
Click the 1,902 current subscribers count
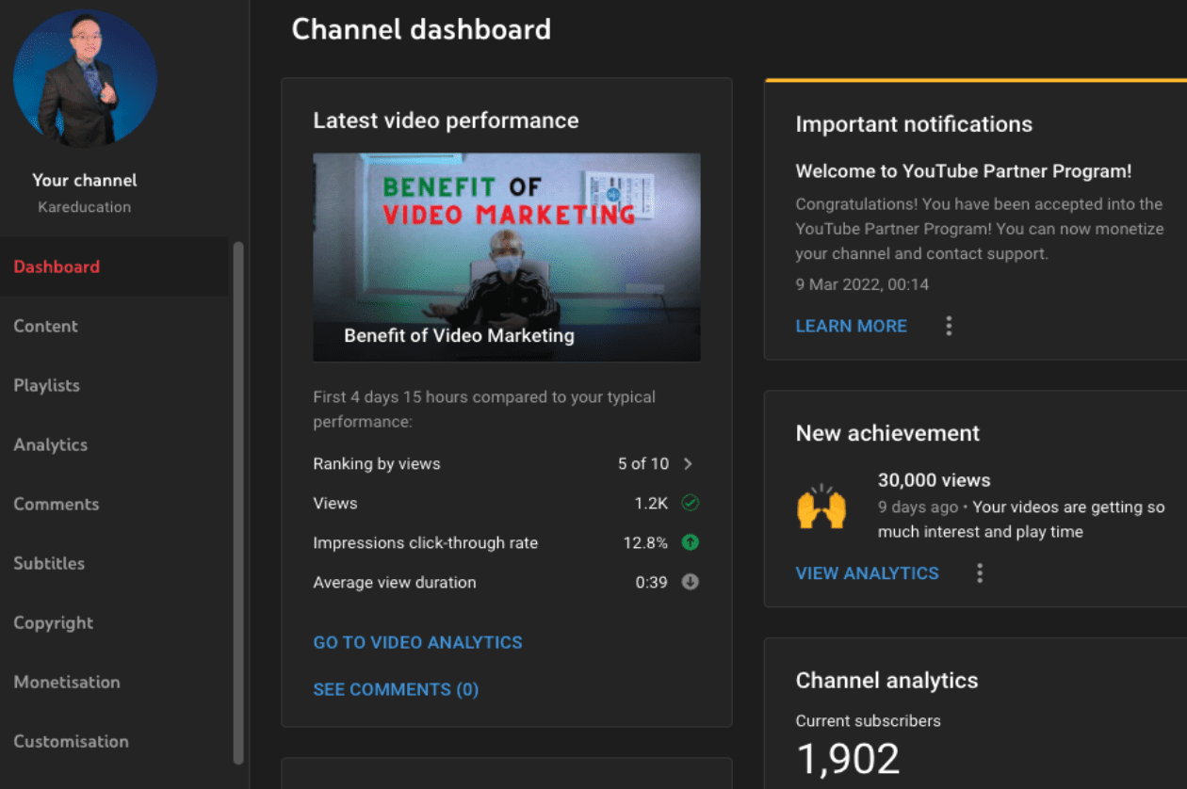(x=848, y=759)
